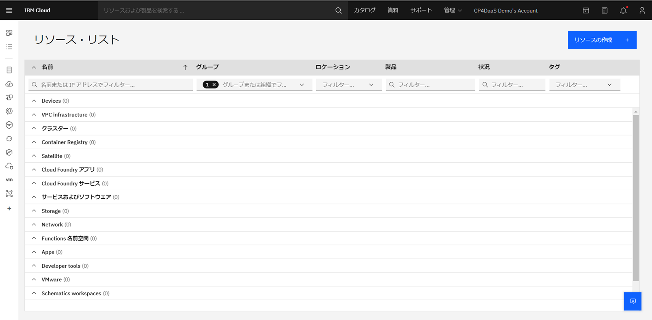Expand the Cloud Foundry サービス row
This screenshot has width=652, height=320.
click(34, 183)
